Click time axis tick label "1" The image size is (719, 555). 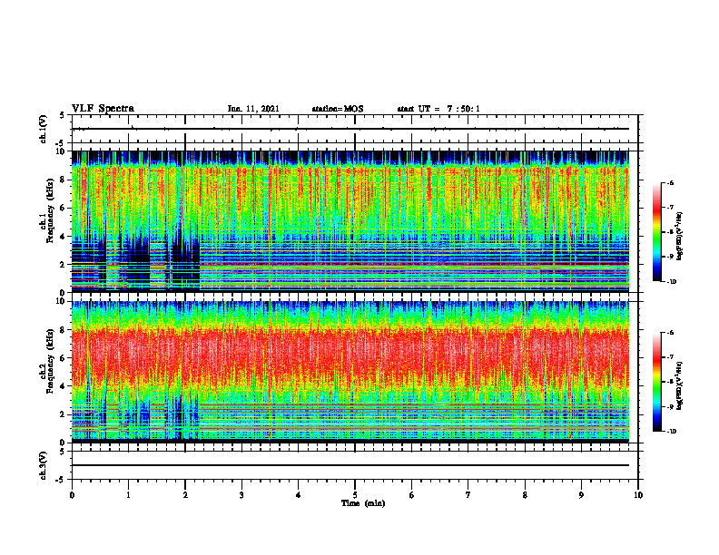[128, 495]
